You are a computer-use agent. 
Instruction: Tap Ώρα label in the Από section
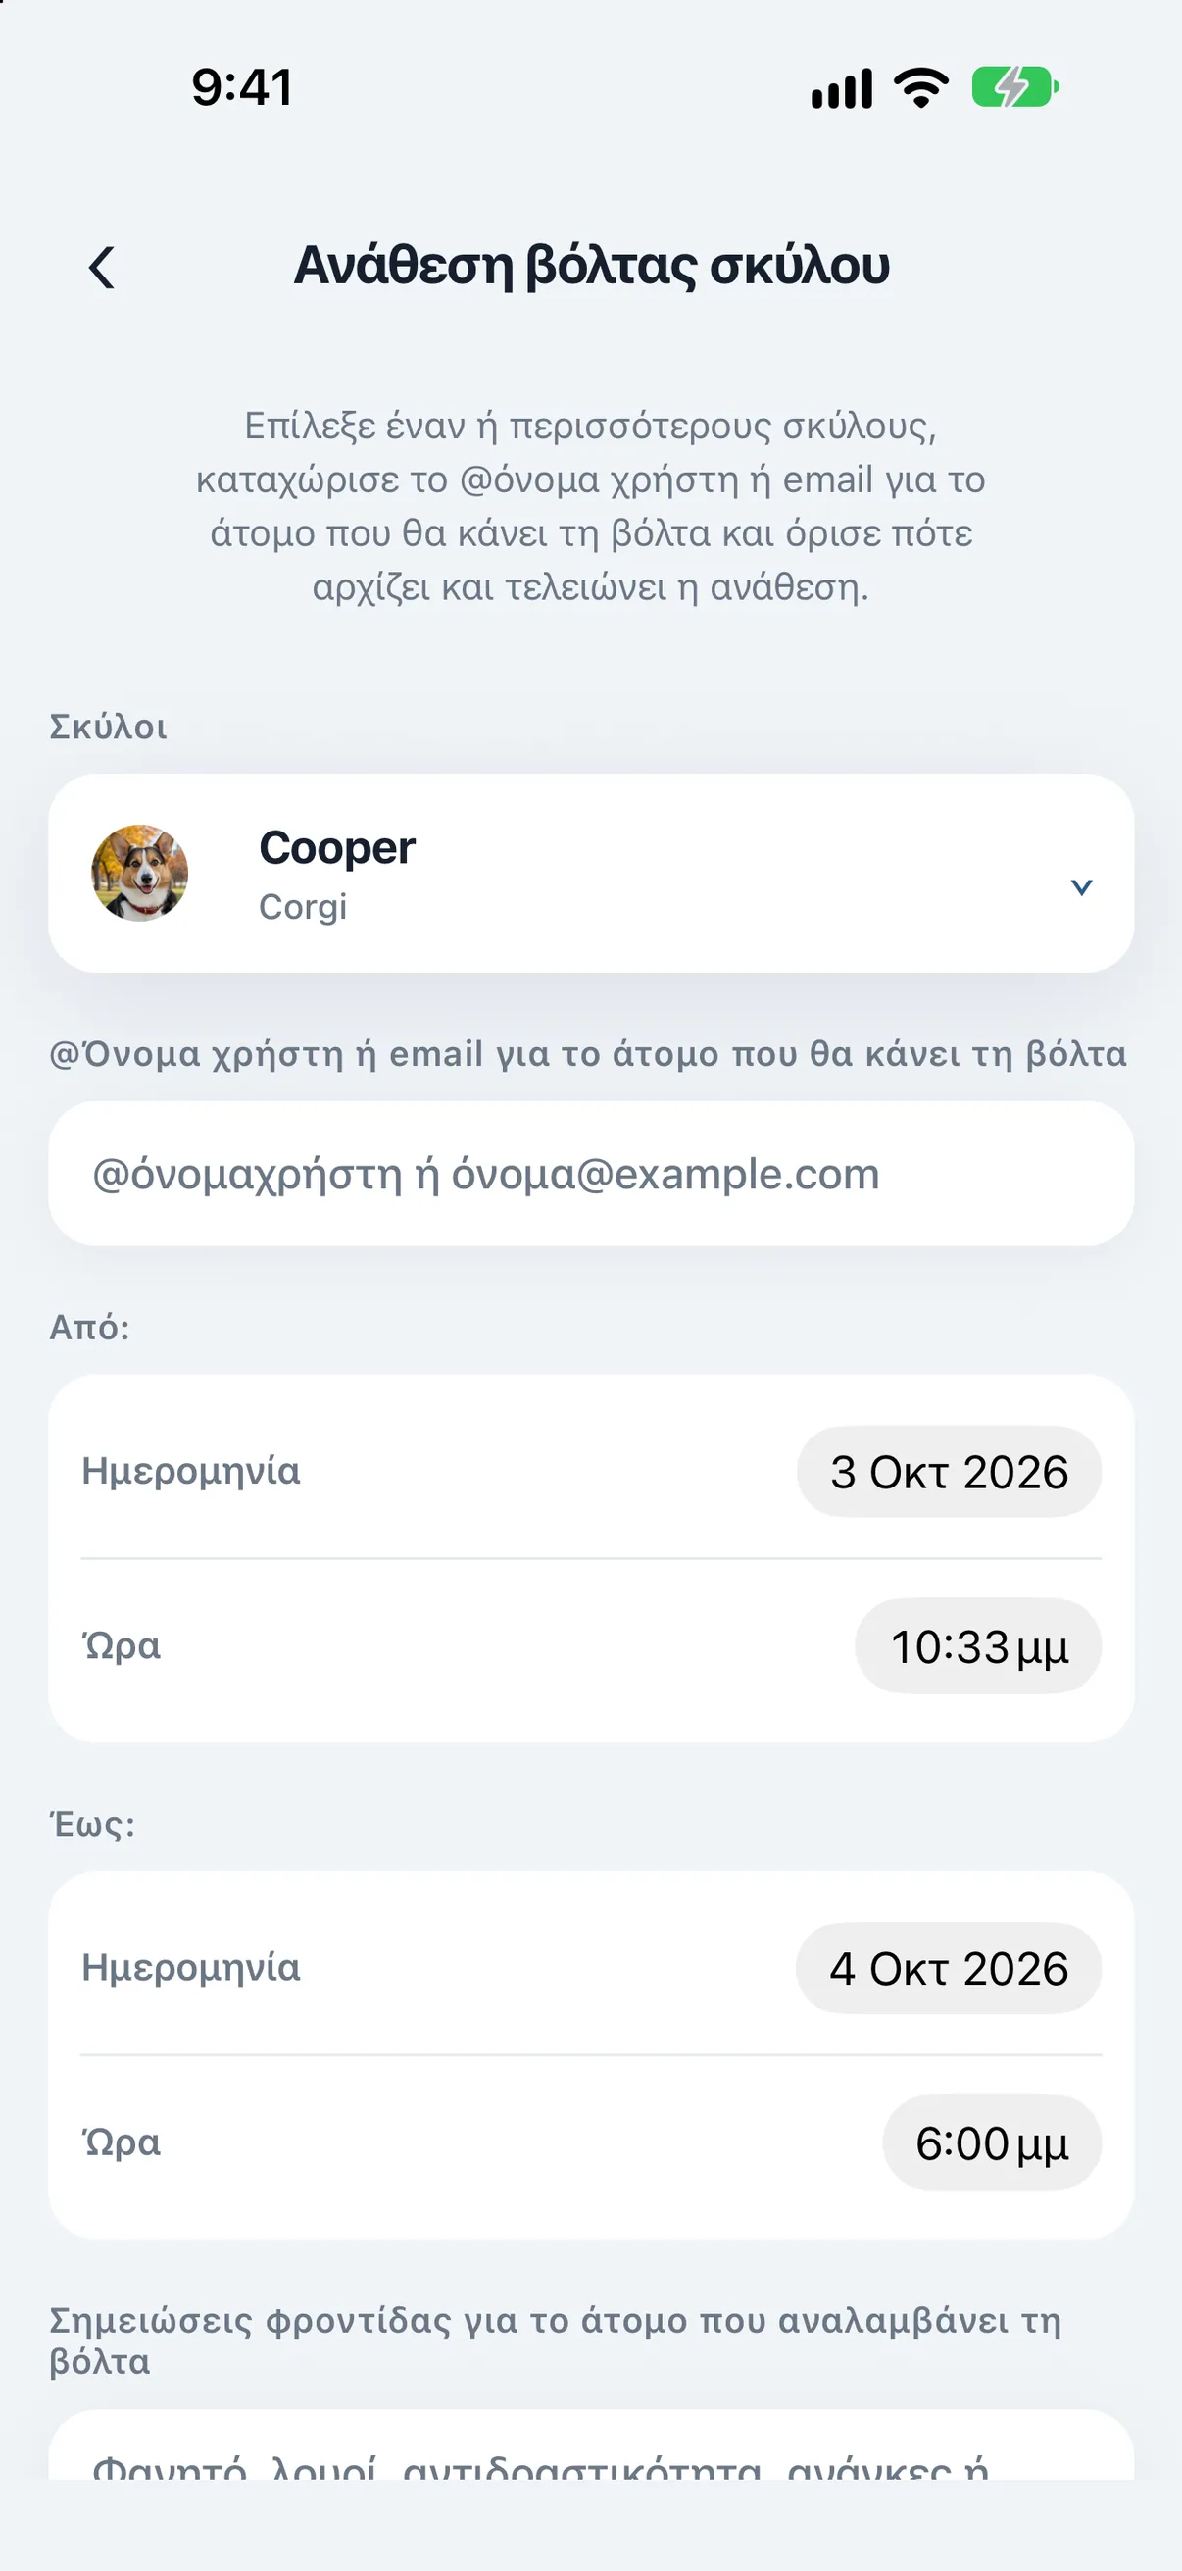[x=121, y=1644]
